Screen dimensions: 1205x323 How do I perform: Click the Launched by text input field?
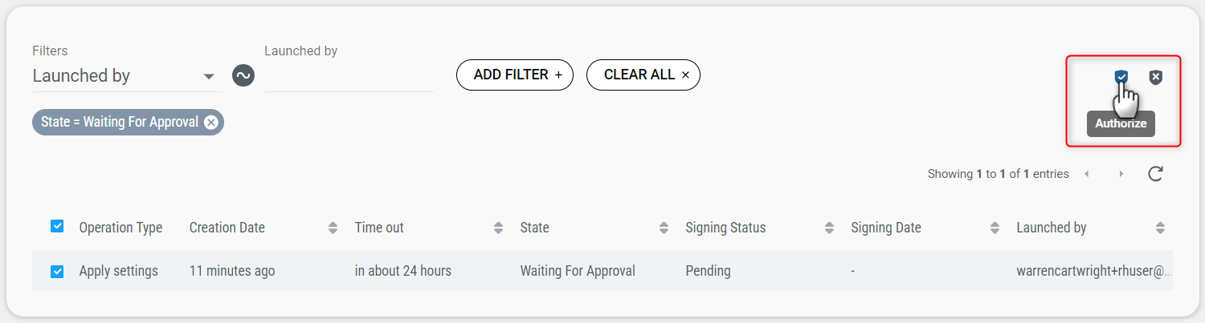point(348,76)
